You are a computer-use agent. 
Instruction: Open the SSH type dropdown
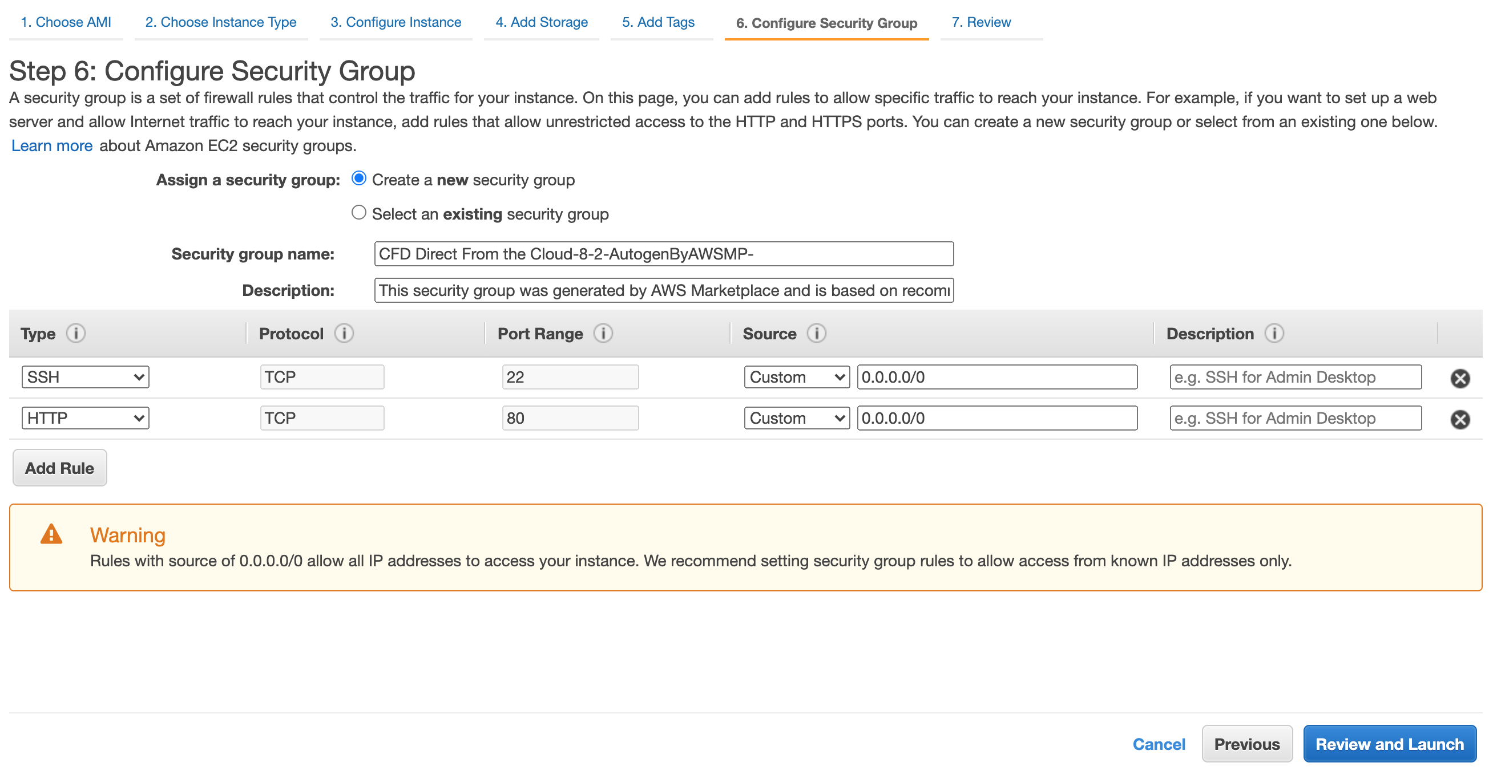click(x=85, y=377)
